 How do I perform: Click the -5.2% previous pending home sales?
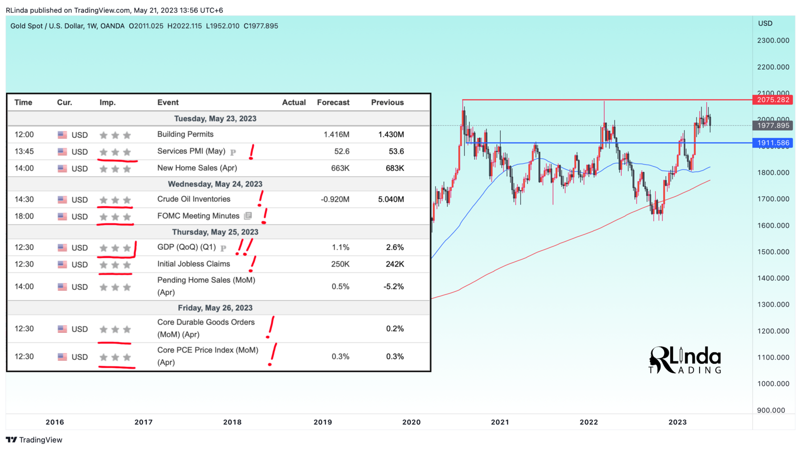pyautogui.click(x=394, y=286)
